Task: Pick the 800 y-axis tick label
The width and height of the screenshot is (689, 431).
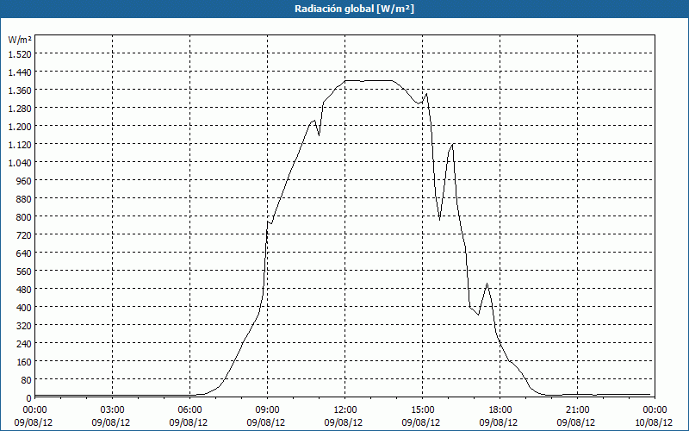Action: [24, 217]
